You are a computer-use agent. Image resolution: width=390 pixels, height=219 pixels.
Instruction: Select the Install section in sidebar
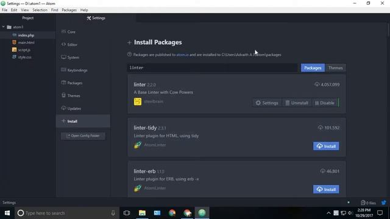click(x=83, y=121)
